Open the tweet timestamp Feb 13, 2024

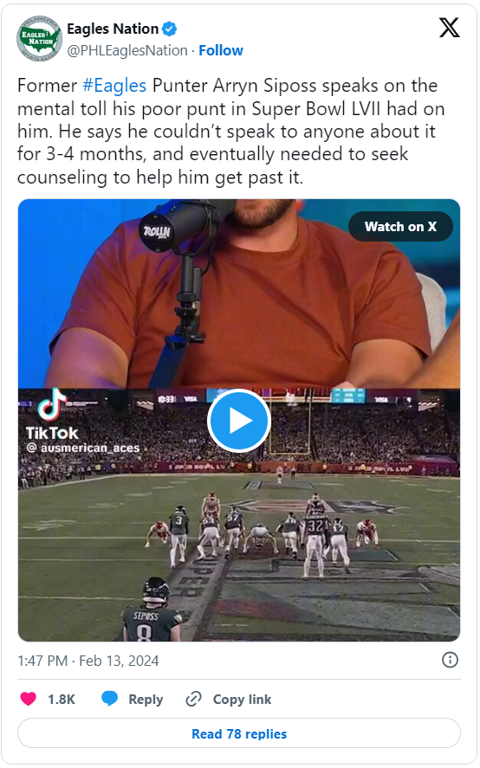tap(88, 661)
